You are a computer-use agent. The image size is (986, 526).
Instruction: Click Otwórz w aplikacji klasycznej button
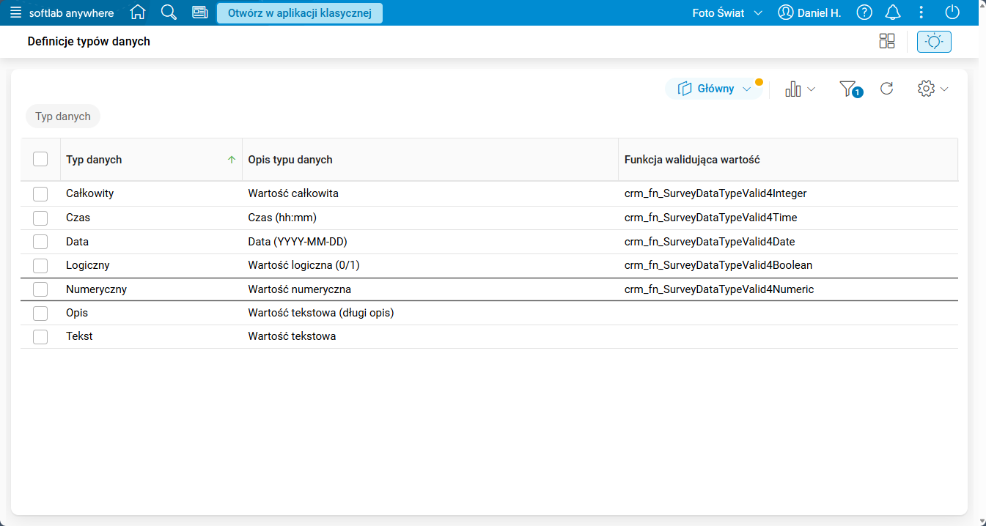[300, 12]
